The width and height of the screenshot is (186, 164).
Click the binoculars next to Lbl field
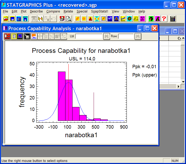[x=106, y=36]
